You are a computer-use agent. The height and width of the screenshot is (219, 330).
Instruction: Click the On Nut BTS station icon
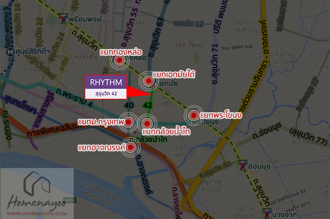click(x=243, y=165)
